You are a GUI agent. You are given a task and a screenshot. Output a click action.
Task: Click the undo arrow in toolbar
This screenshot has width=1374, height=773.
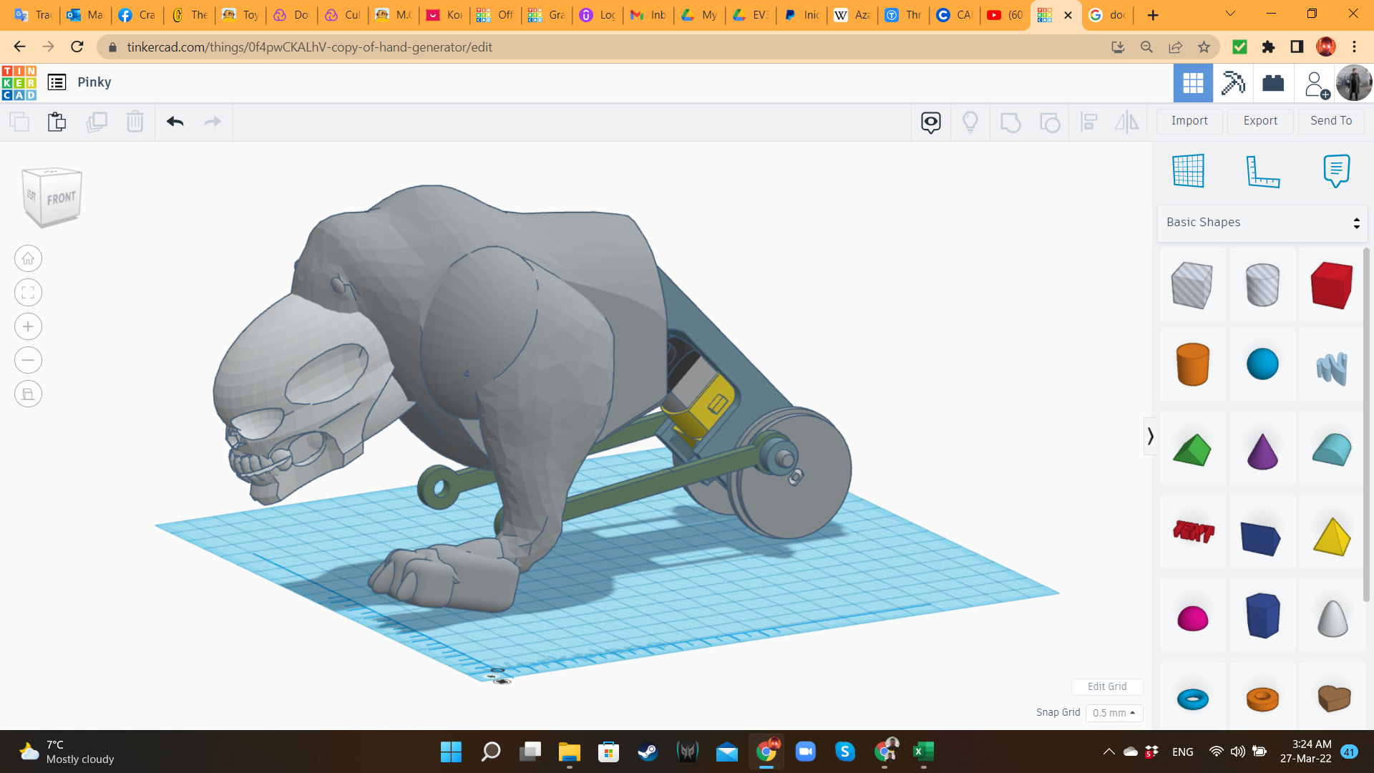pyautogui.click(x=175, y=122)
